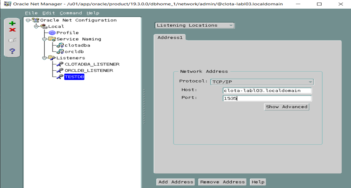Select the TESTDB listener

click(x=74, y=77)
